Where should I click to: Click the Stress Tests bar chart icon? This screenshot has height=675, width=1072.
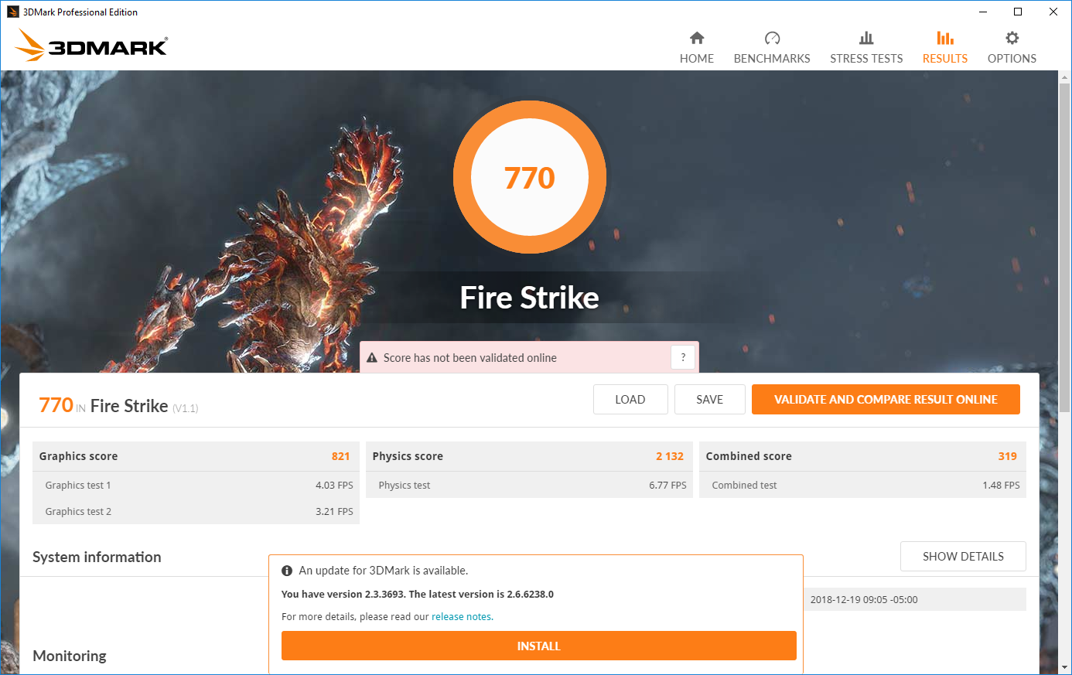[866, 38]
